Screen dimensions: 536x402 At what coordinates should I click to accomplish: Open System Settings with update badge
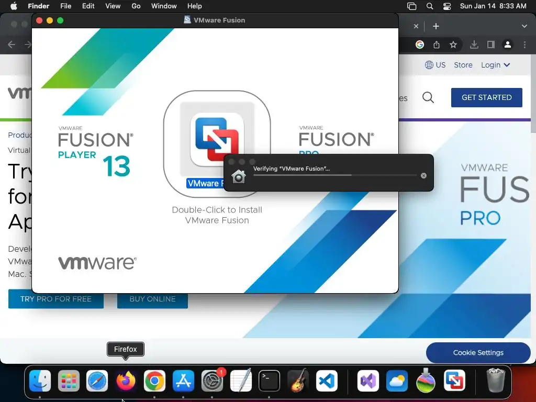(x=212, y=381)
